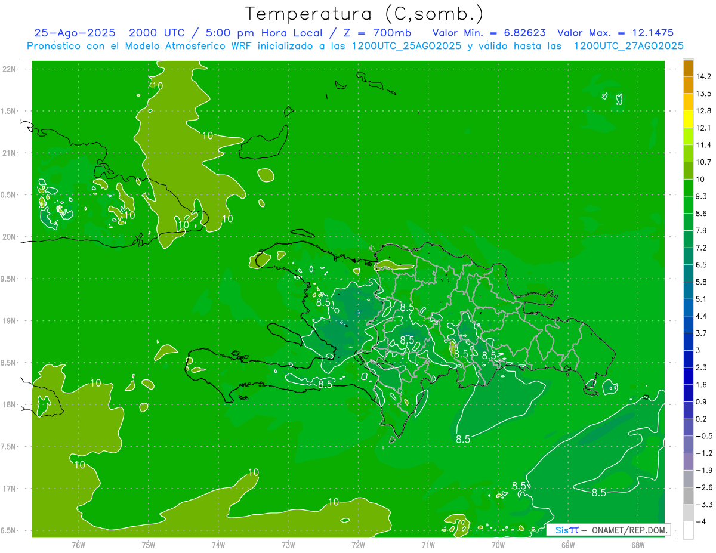Click the "Valor Max. = 12.1475" text
Screen dimensions: 716x553
(x=616, y=33)
